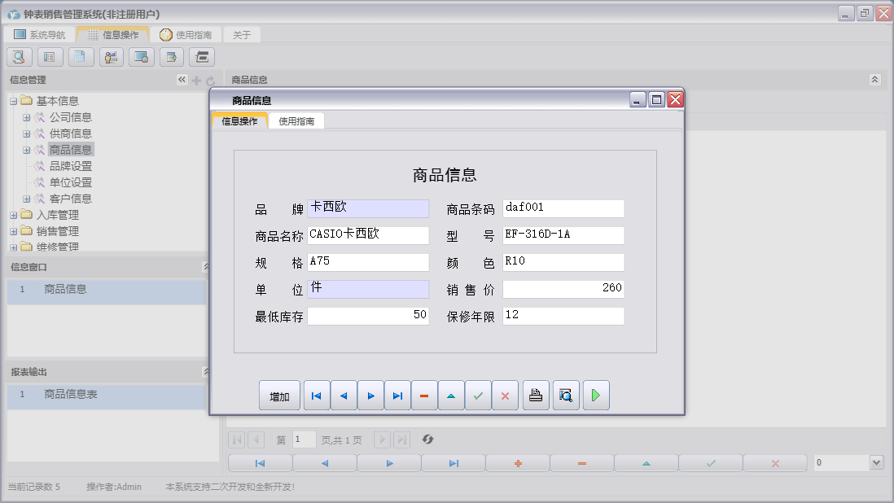This screenshot has width=894, height=503.
Task: Expand the 入库管理 tree node
Action: tap(14, 215)
